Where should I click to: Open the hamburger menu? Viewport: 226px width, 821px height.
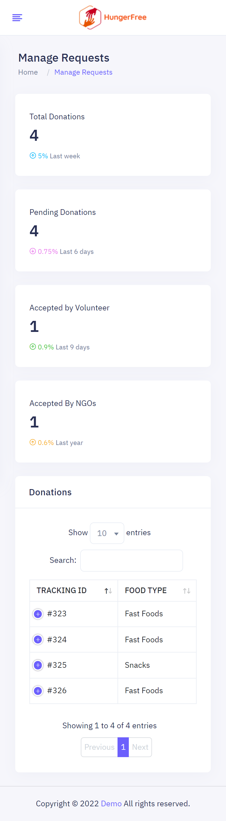coord(17,18)
